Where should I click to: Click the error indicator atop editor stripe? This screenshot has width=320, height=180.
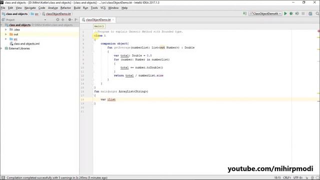(318, 31)
